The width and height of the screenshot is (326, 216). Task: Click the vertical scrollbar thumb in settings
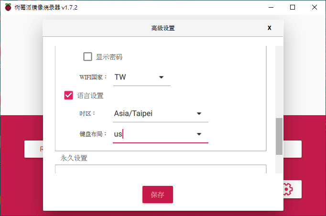click(279, 136)
